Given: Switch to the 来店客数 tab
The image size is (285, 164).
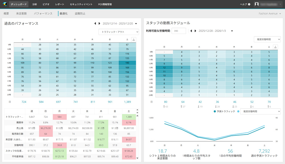Looking at the screenshot, I should pyautogui.click(x=21, y=13).
